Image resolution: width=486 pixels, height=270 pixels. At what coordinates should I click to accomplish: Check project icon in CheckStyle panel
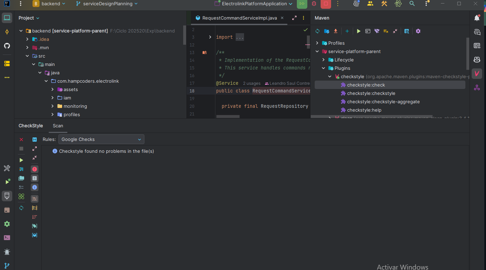tap(21, 178)
